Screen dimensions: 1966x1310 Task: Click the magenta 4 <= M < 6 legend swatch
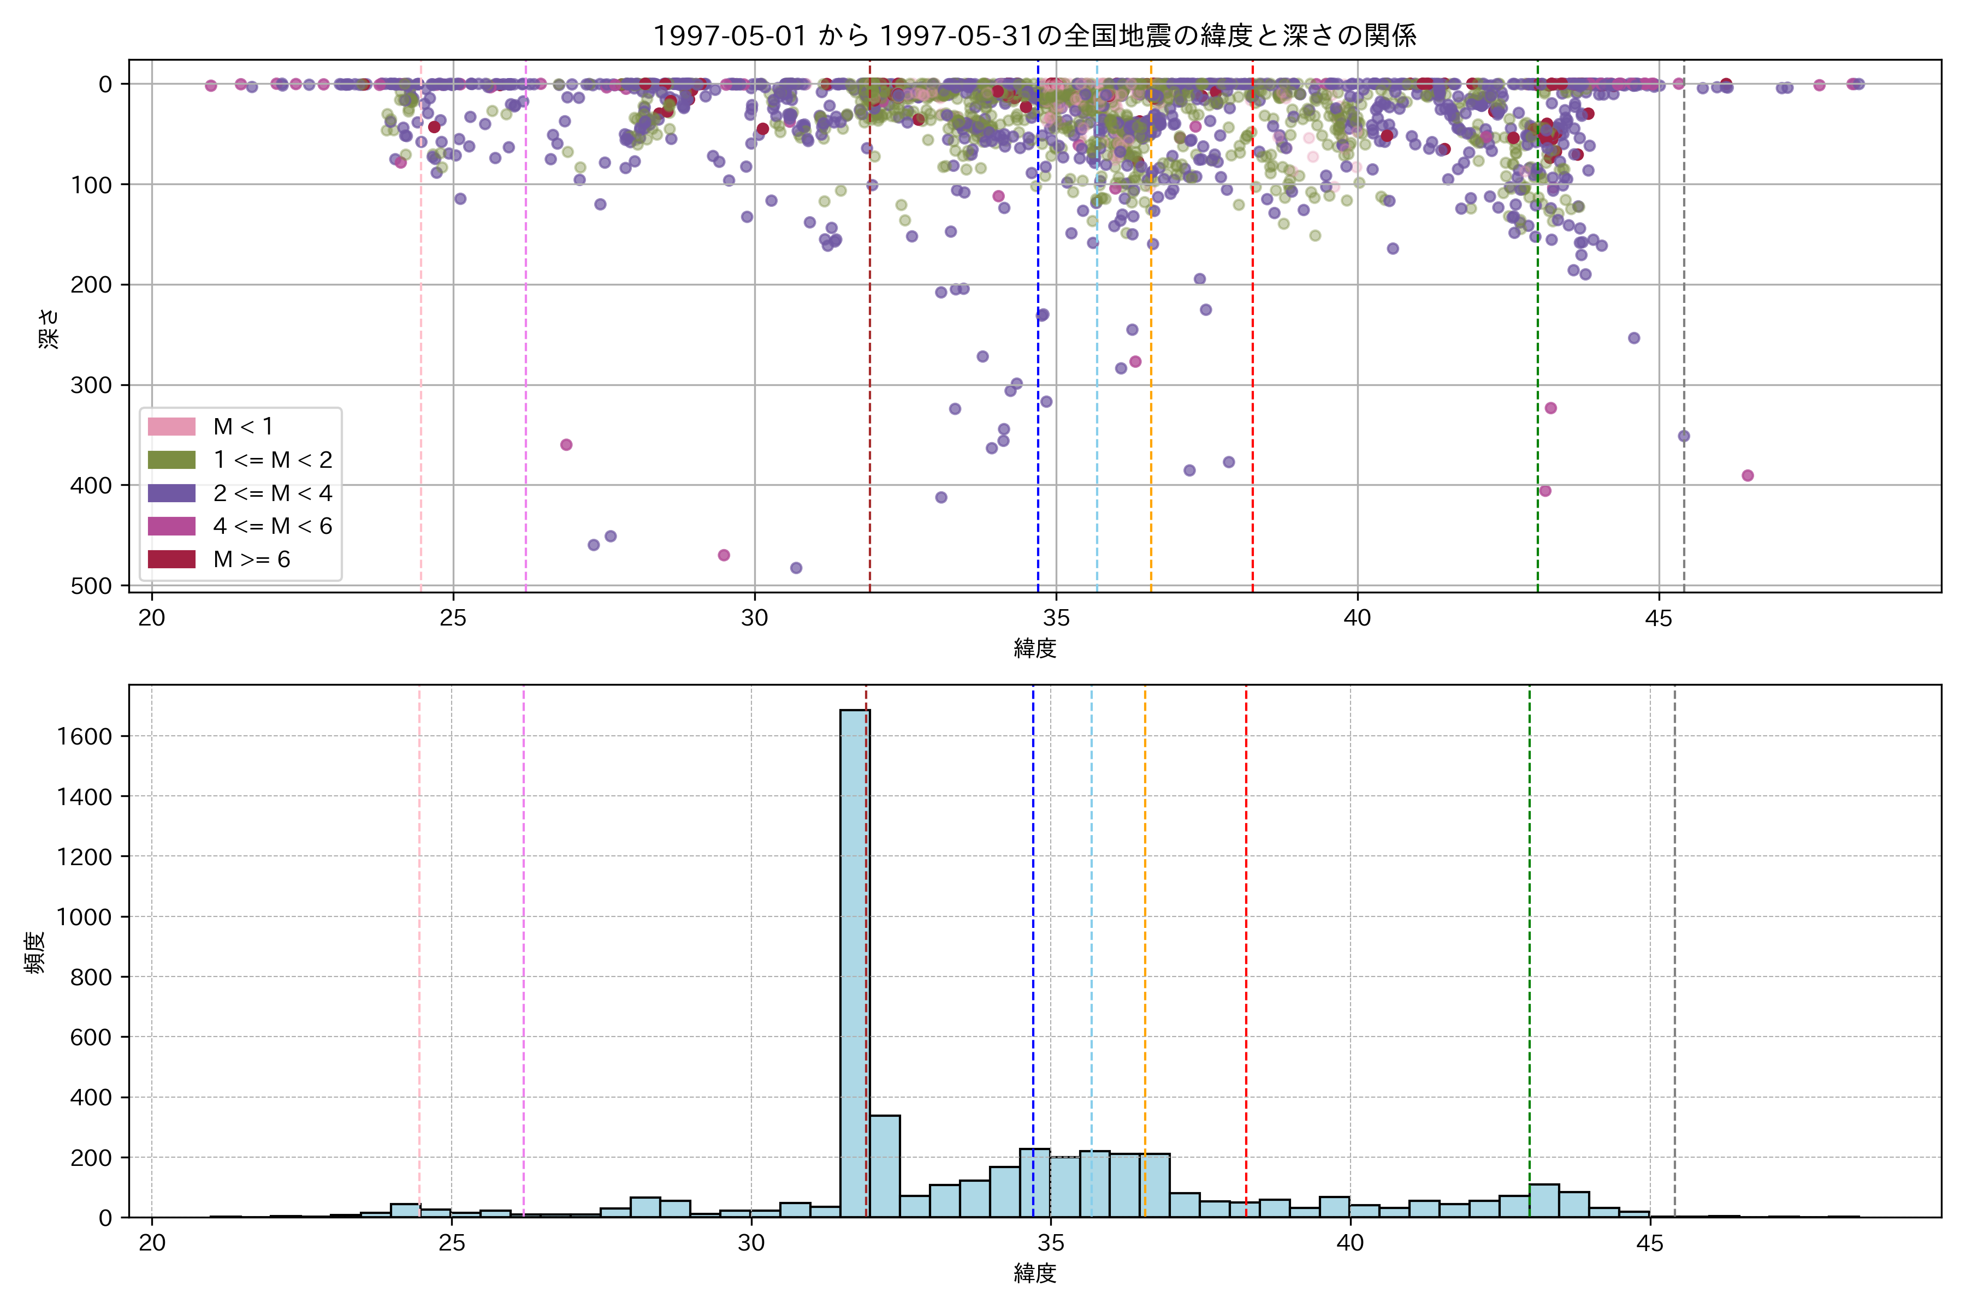171,526
